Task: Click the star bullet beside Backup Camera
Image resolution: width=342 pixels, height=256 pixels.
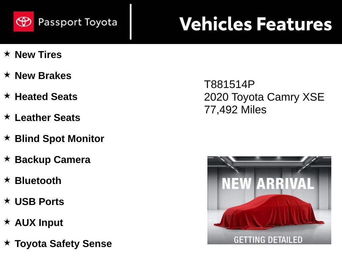Action: pyautogui.click(x=7, y=159)
